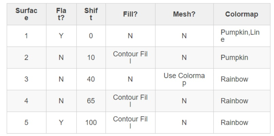Select the shift value 65 cell

click(x=91, y=101)
